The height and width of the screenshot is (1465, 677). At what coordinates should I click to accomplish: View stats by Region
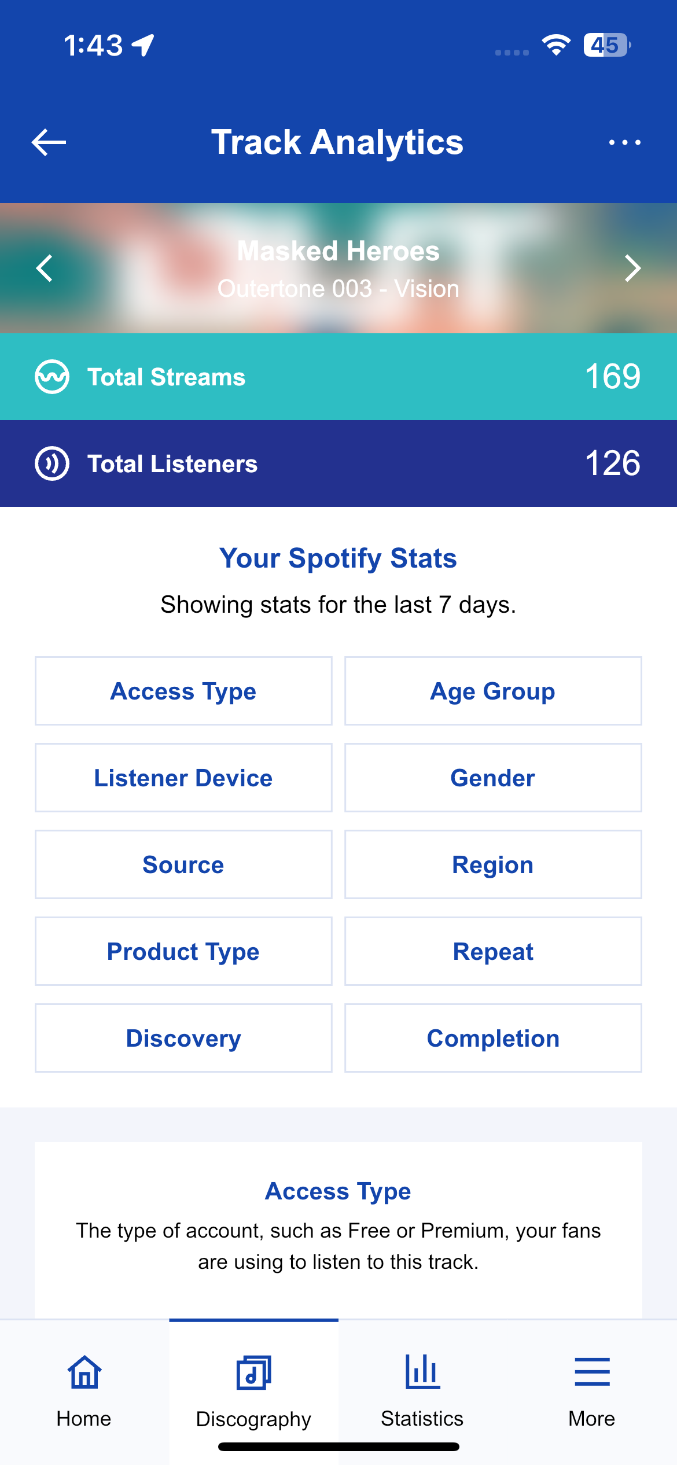tap(493, 864)
